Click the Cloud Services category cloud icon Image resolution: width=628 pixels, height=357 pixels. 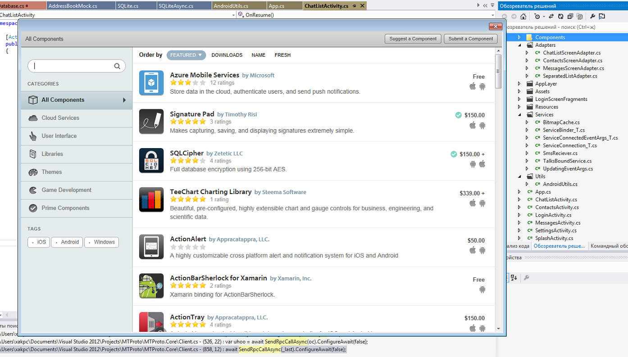pos(33,118)
